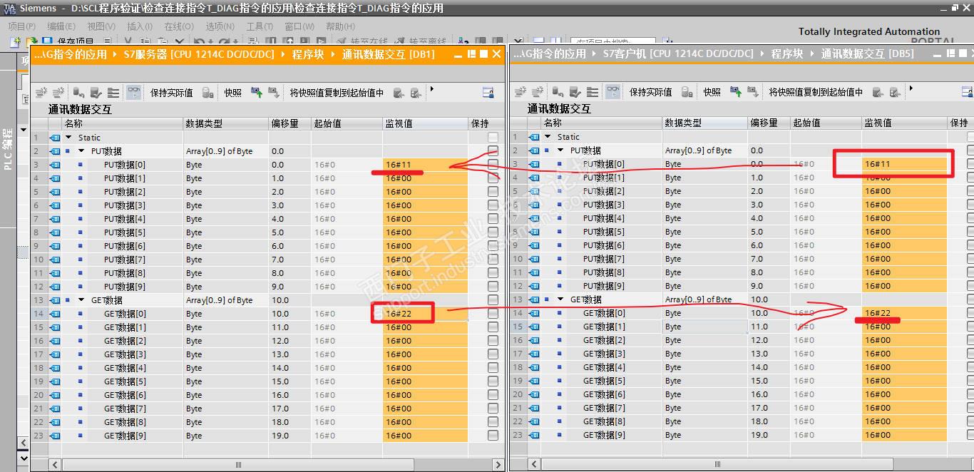The width and height of the screenshot is (974, 472).
Task: Tick the 保持 checkbox for PUT数据[3] in DB1
Action: click(493, 205)
